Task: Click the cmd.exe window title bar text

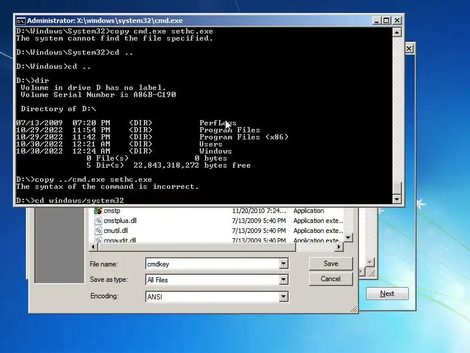Action: 105,21
